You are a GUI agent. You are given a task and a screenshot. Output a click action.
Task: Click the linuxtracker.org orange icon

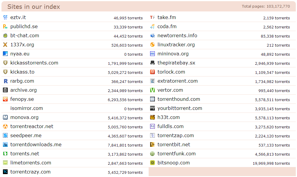pyautogui.click(x=152, y=45)
